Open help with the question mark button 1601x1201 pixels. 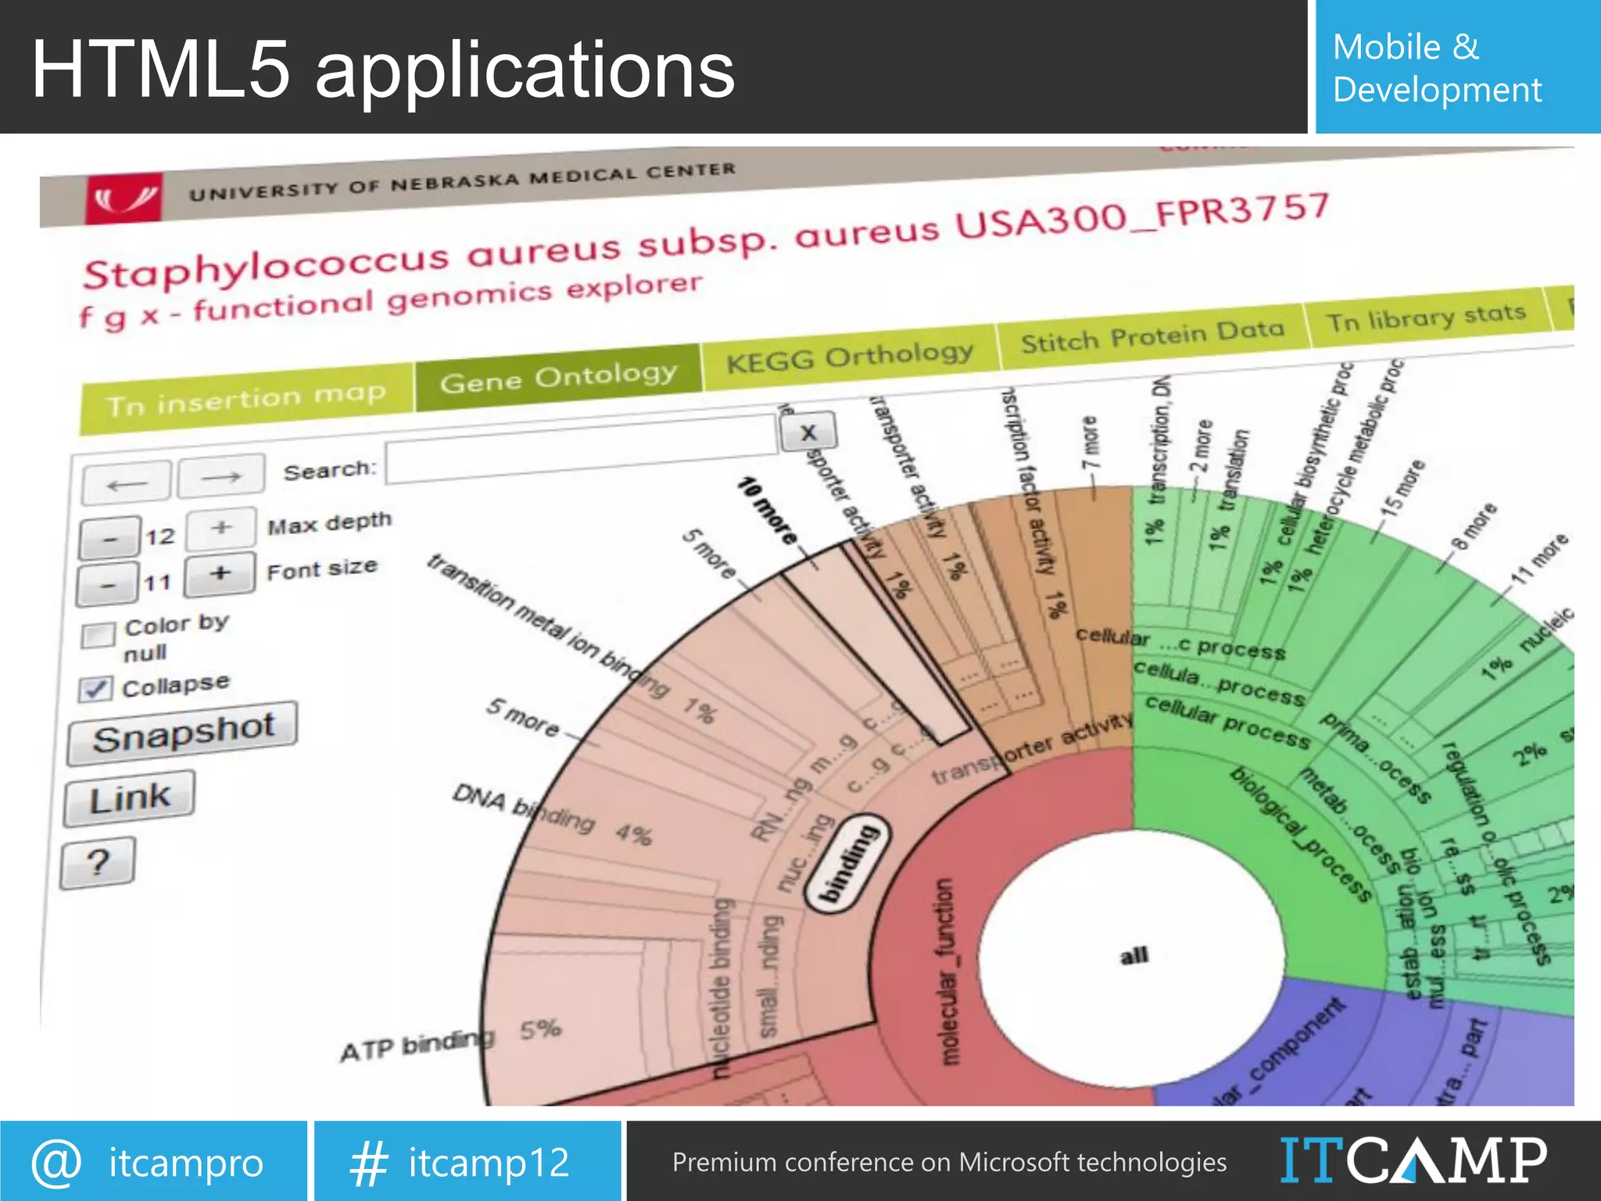coord(98,862)
